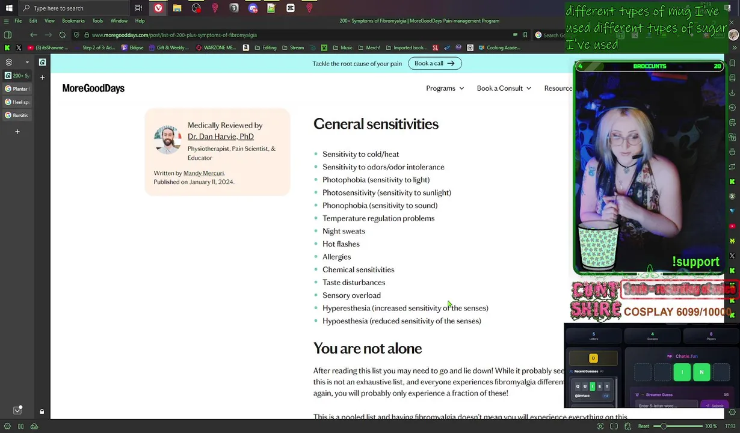
Task: Expand the Editing bookmarks folder
Action: pos(265,48)
